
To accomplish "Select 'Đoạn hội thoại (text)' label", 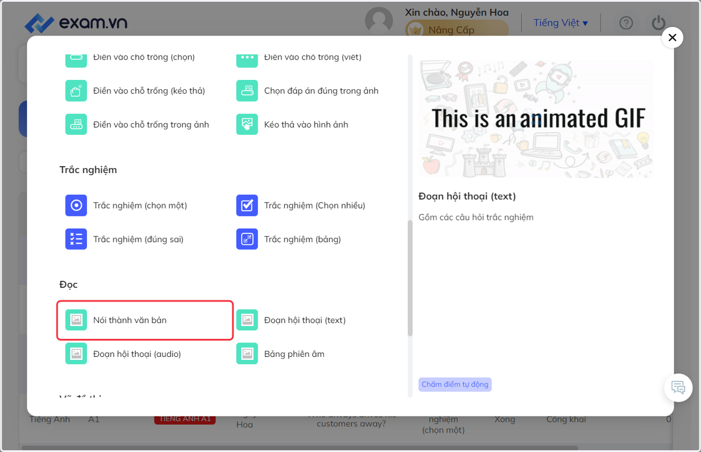I will (x=305, y=320).
